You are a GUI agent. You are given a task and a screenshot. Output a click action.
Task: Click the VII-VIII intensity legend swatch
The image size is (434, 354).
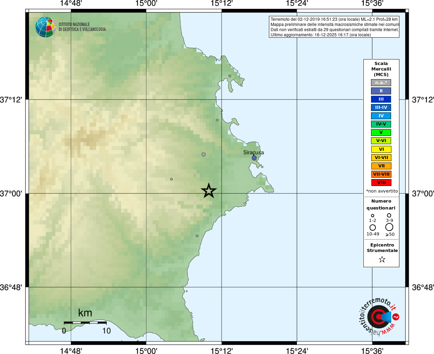click(381, 174)
